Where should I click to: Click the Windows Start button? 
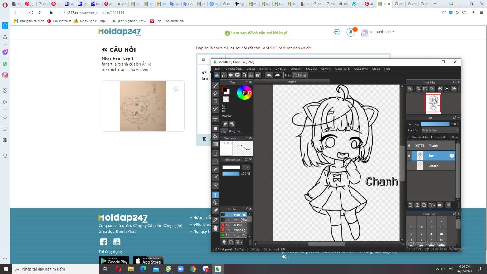point(6,269)
